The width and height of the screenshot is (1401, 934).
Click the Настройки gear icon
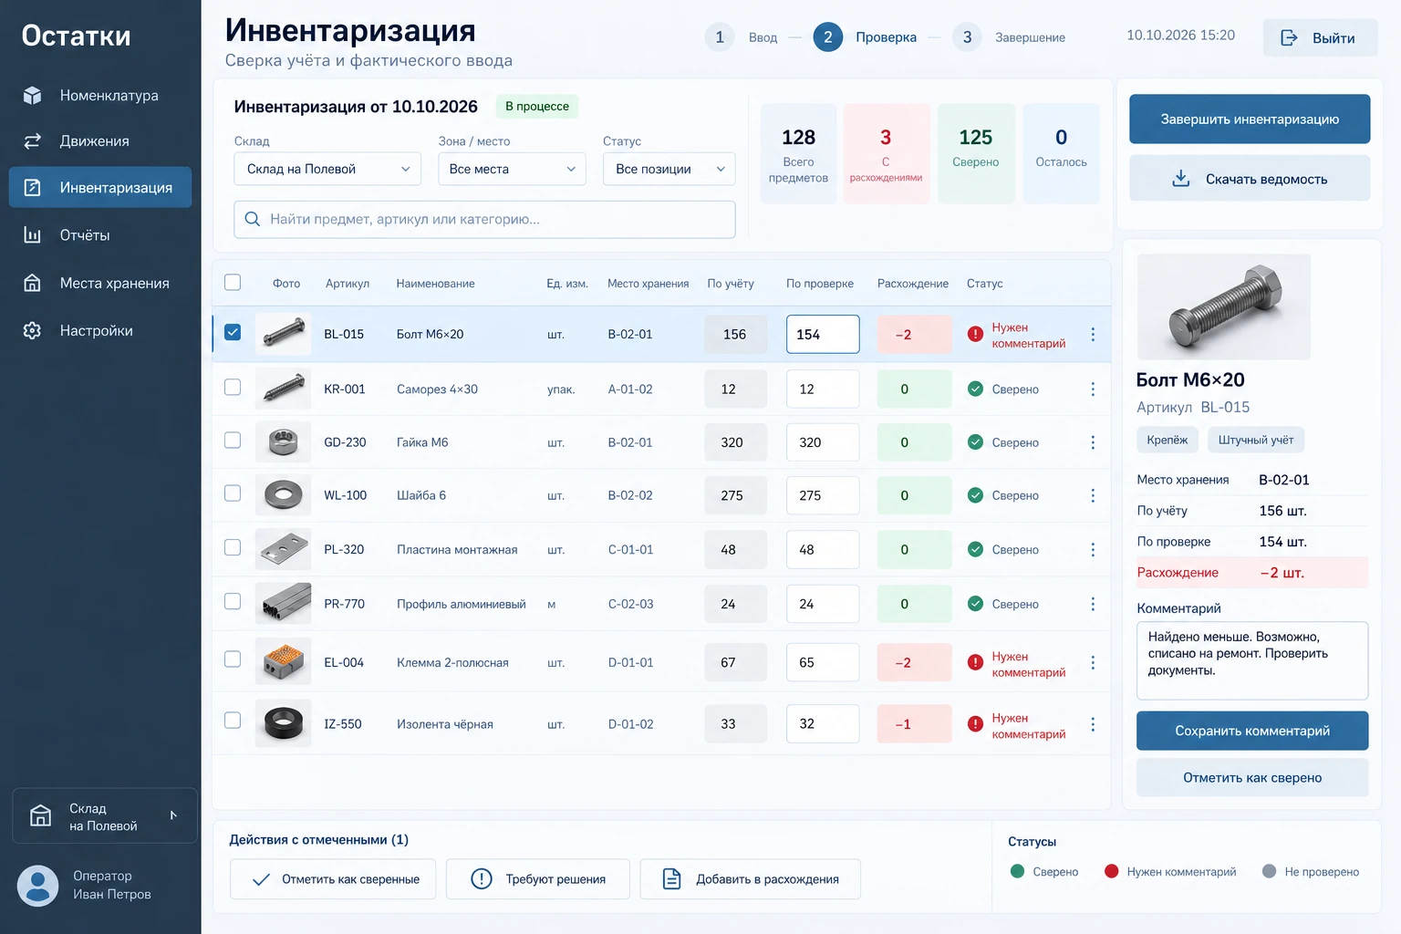tap(32, 330)
